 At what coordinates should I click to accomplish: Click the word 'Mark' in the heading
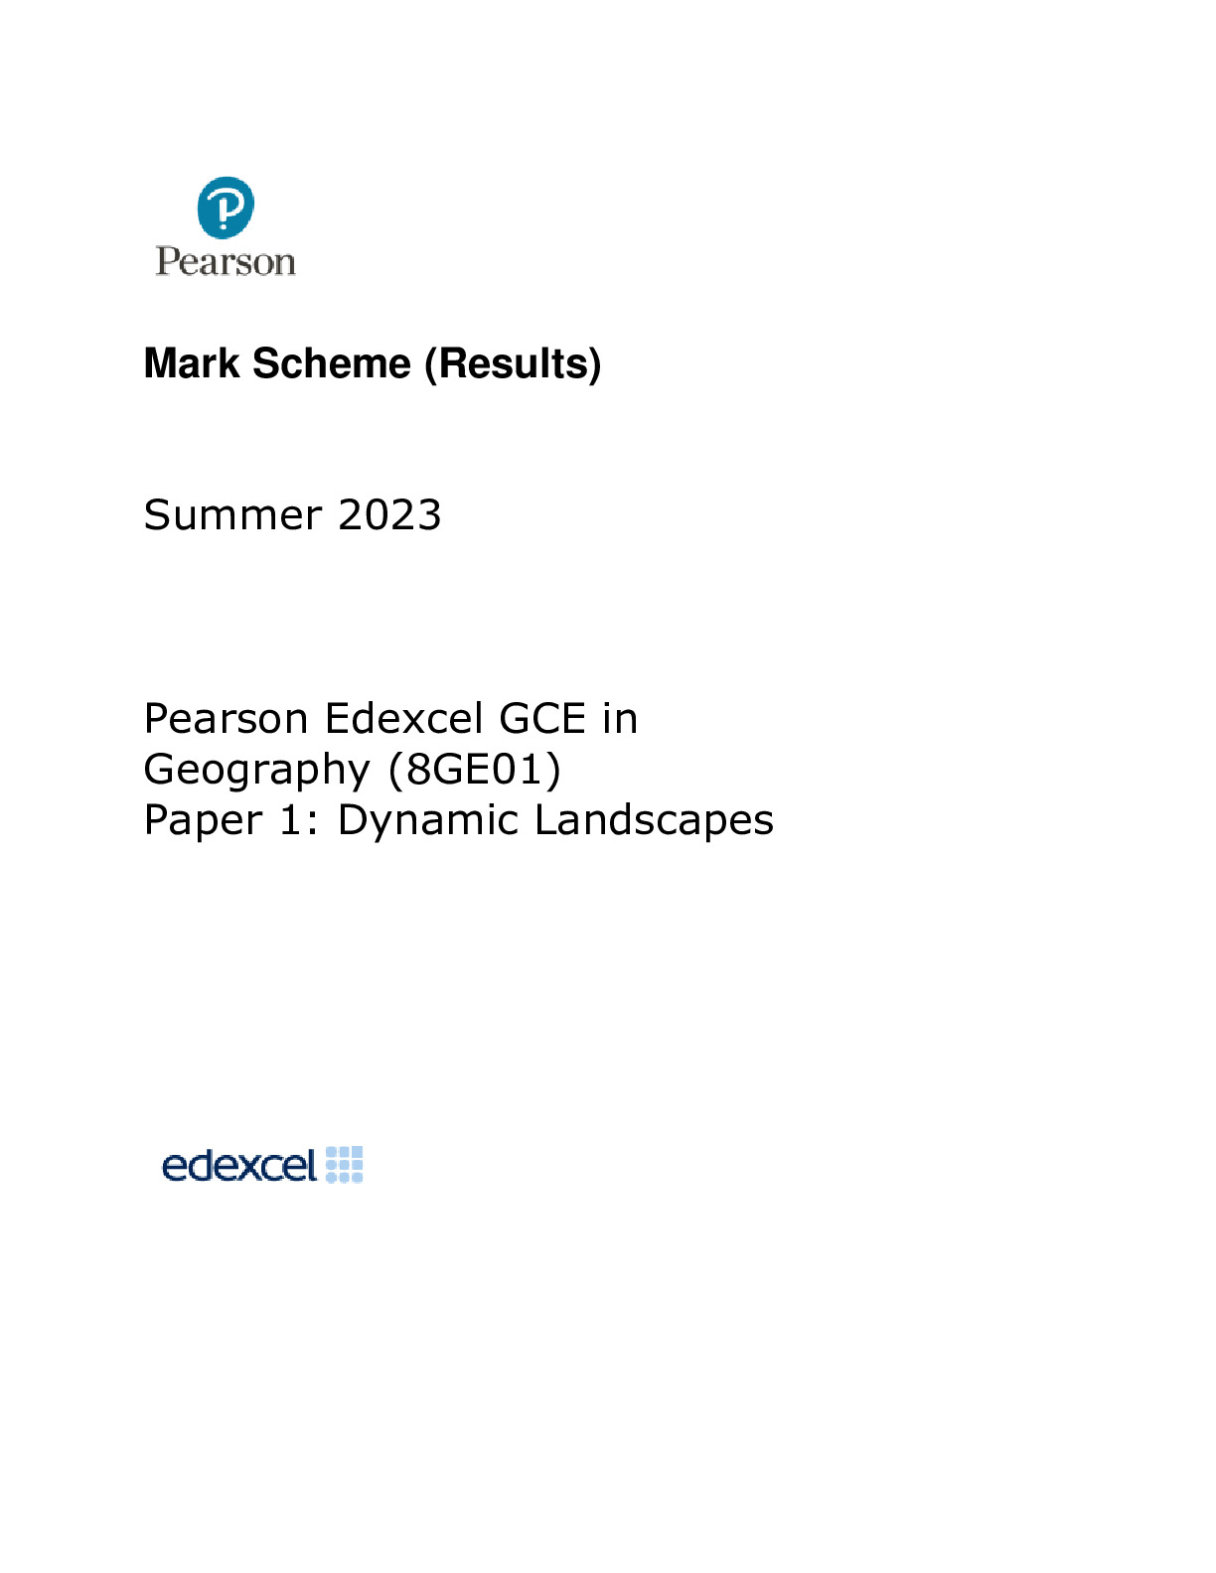click(x=192, y=363)
